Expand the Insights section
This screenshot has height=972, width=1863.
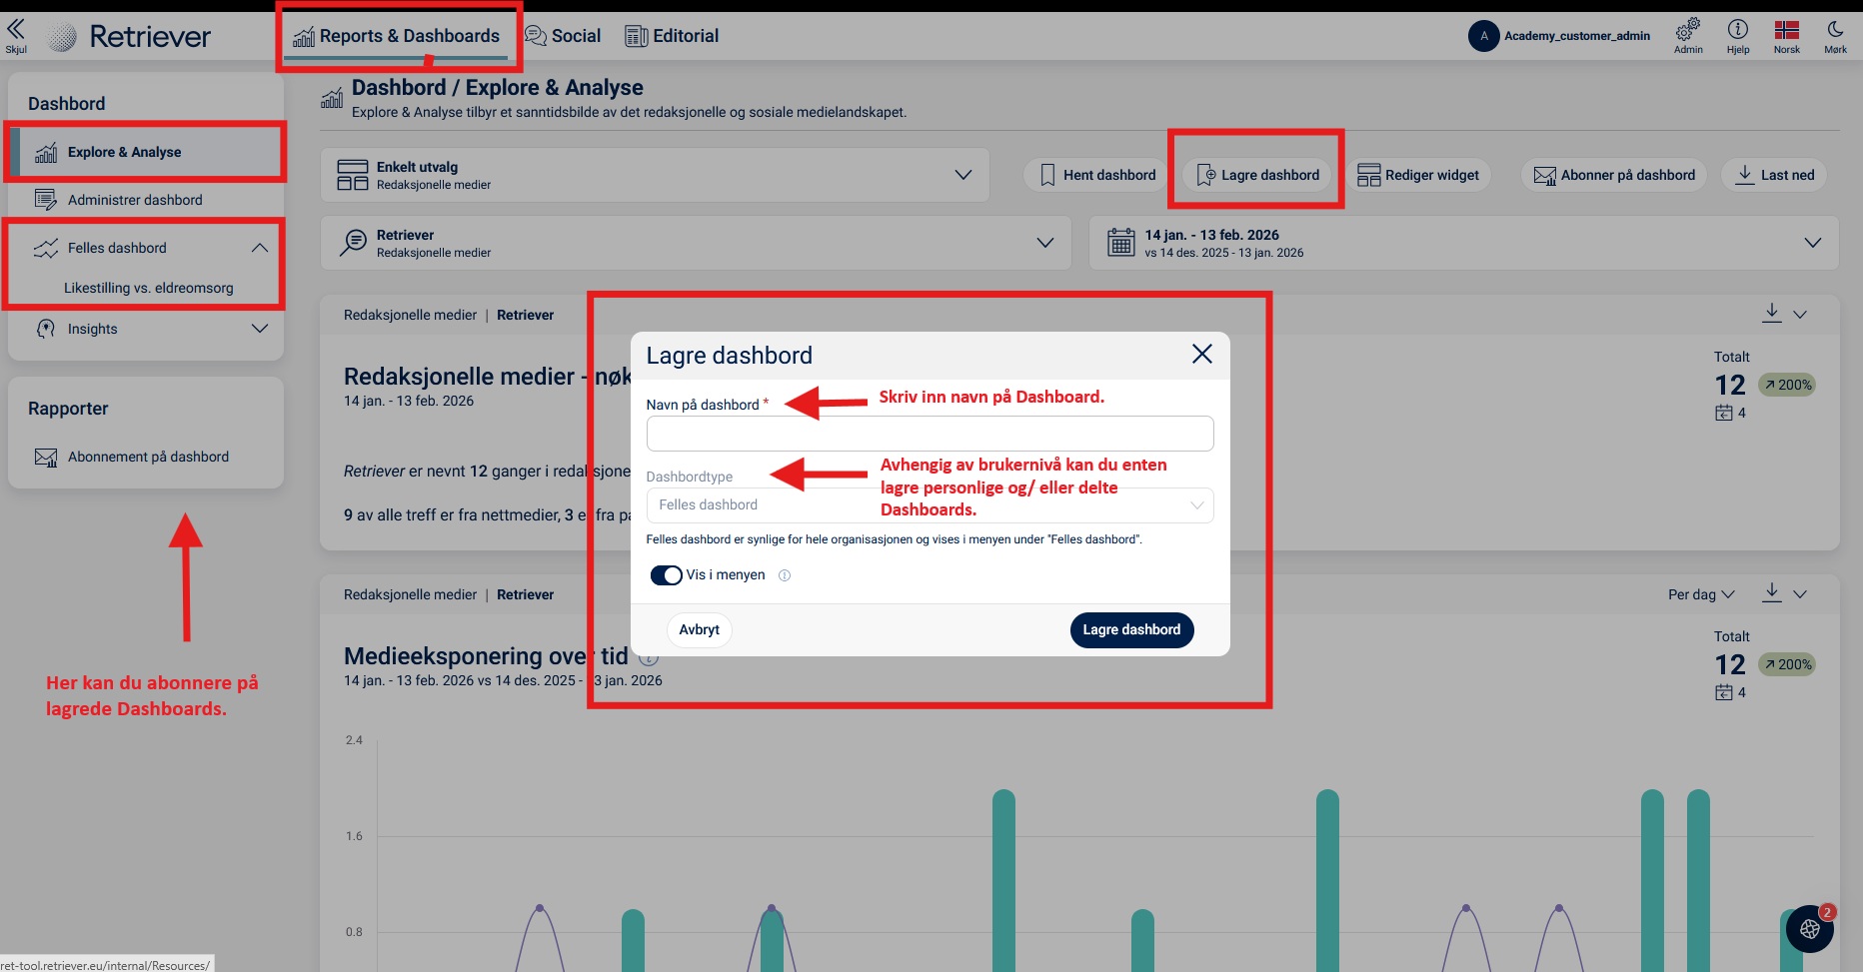tap(260, 329)
